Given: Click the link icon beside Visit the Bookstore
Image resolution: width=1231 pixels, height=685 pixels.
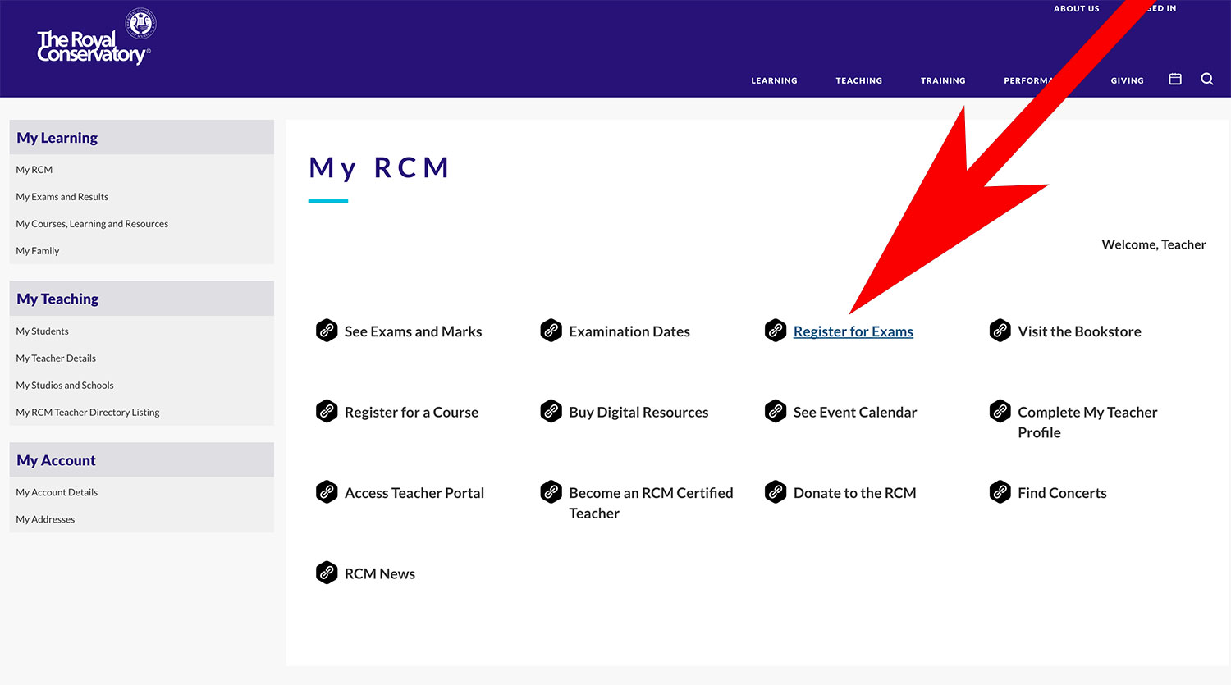Looking at the screenshot, I should pos(1000,330).
